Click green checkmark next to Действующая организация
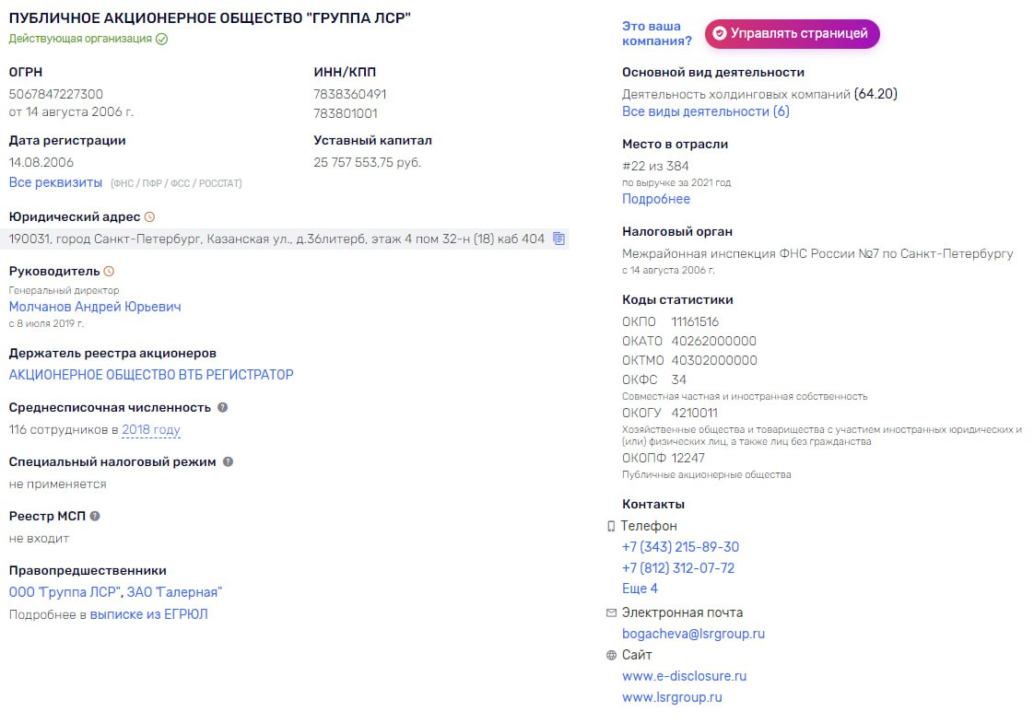 click(162, 39)
